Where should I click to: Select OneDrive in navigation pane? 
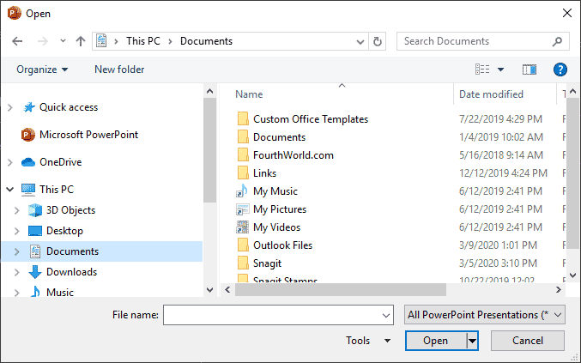[x=60, y=162]
